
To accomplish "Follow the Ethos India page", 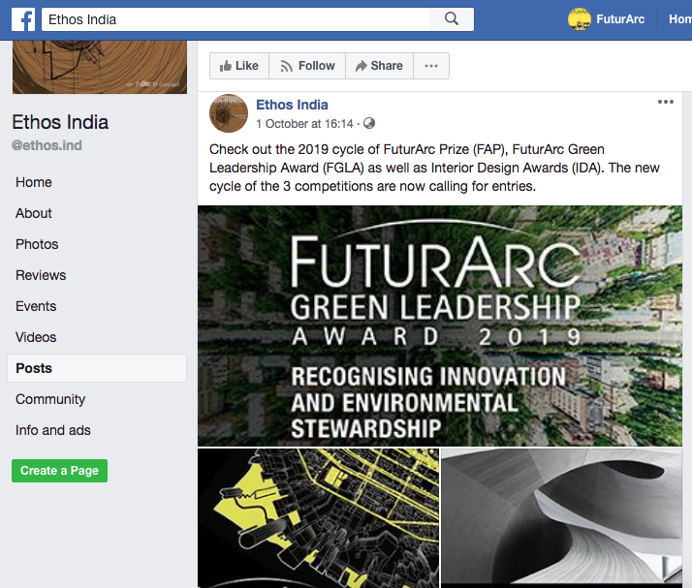I will [x=307, y=66].
